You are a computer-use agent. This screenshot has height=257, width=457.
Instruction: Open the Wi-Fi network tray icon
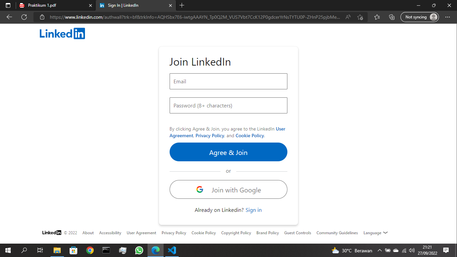pos(404,250)
